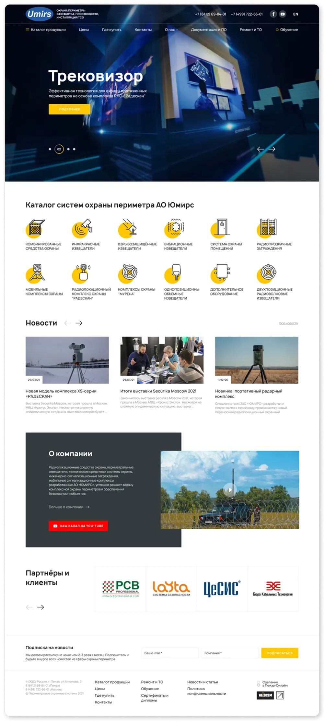This screenshot has height=722, width=324.
Task: Open the Контакты menu item
Action: [143, 30]
